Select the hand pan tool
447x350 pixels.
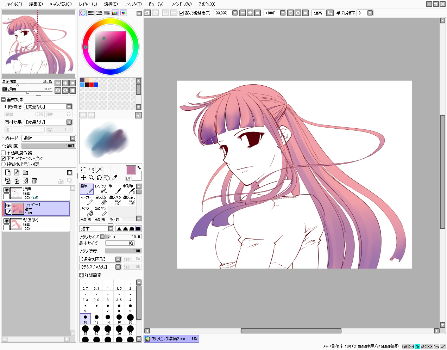tap(107, 178)
